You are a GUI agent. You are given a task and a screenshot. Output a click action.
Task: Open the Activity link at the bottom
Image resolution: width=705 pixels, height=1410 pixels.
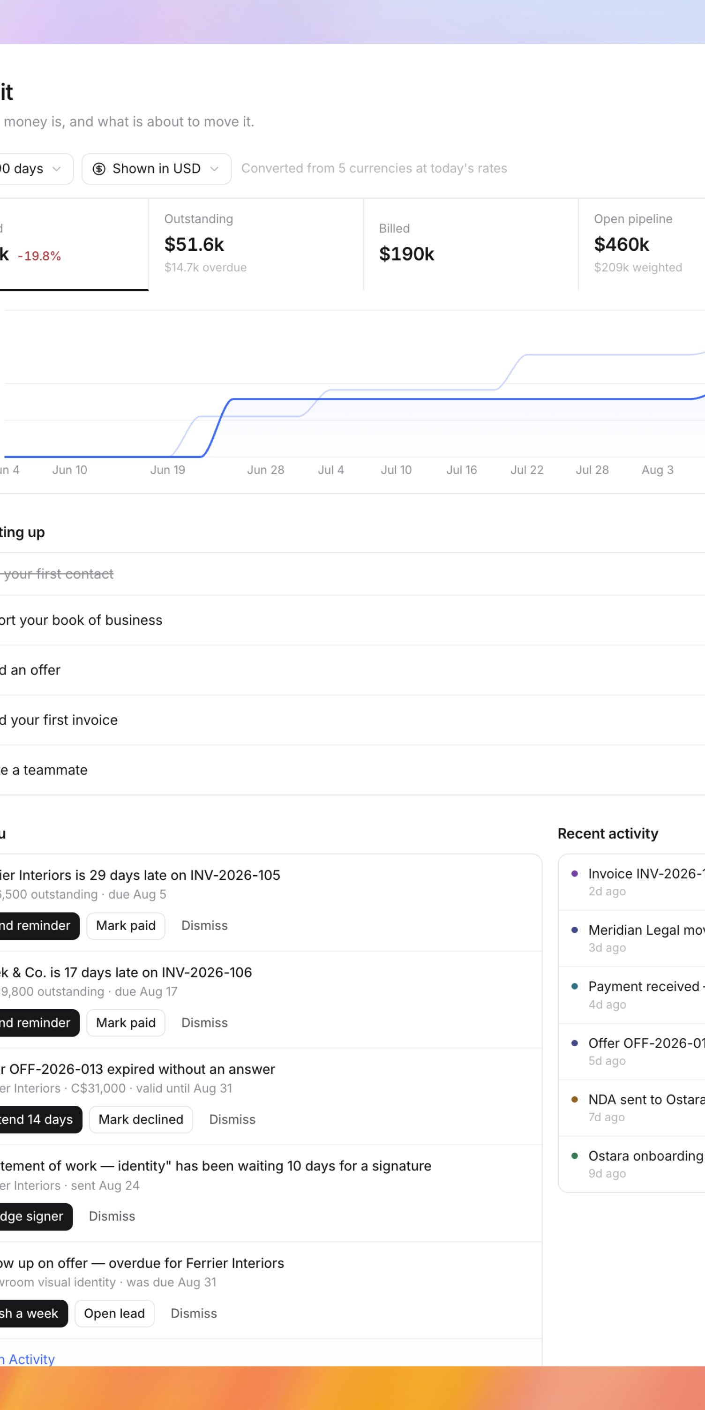click(27, 1359)
